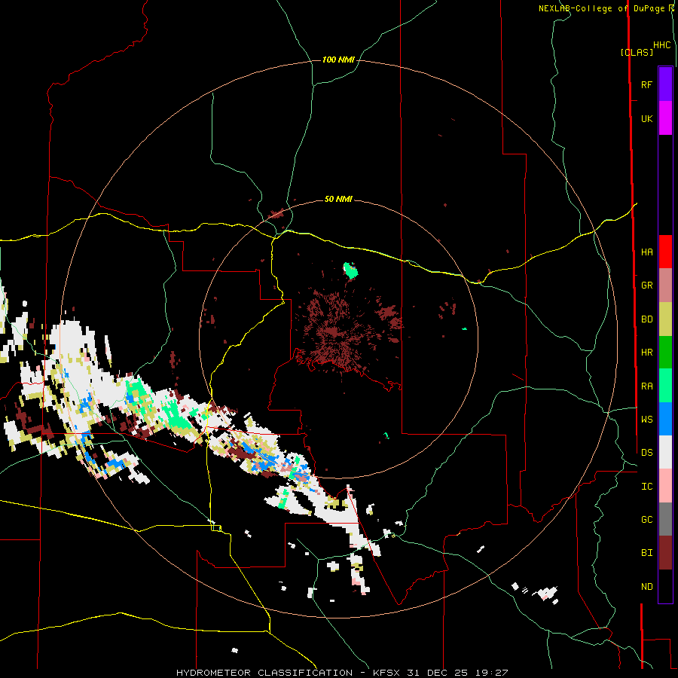Click the brown biological clutter at radar center
Screen dimensions: 678x678
337,333
